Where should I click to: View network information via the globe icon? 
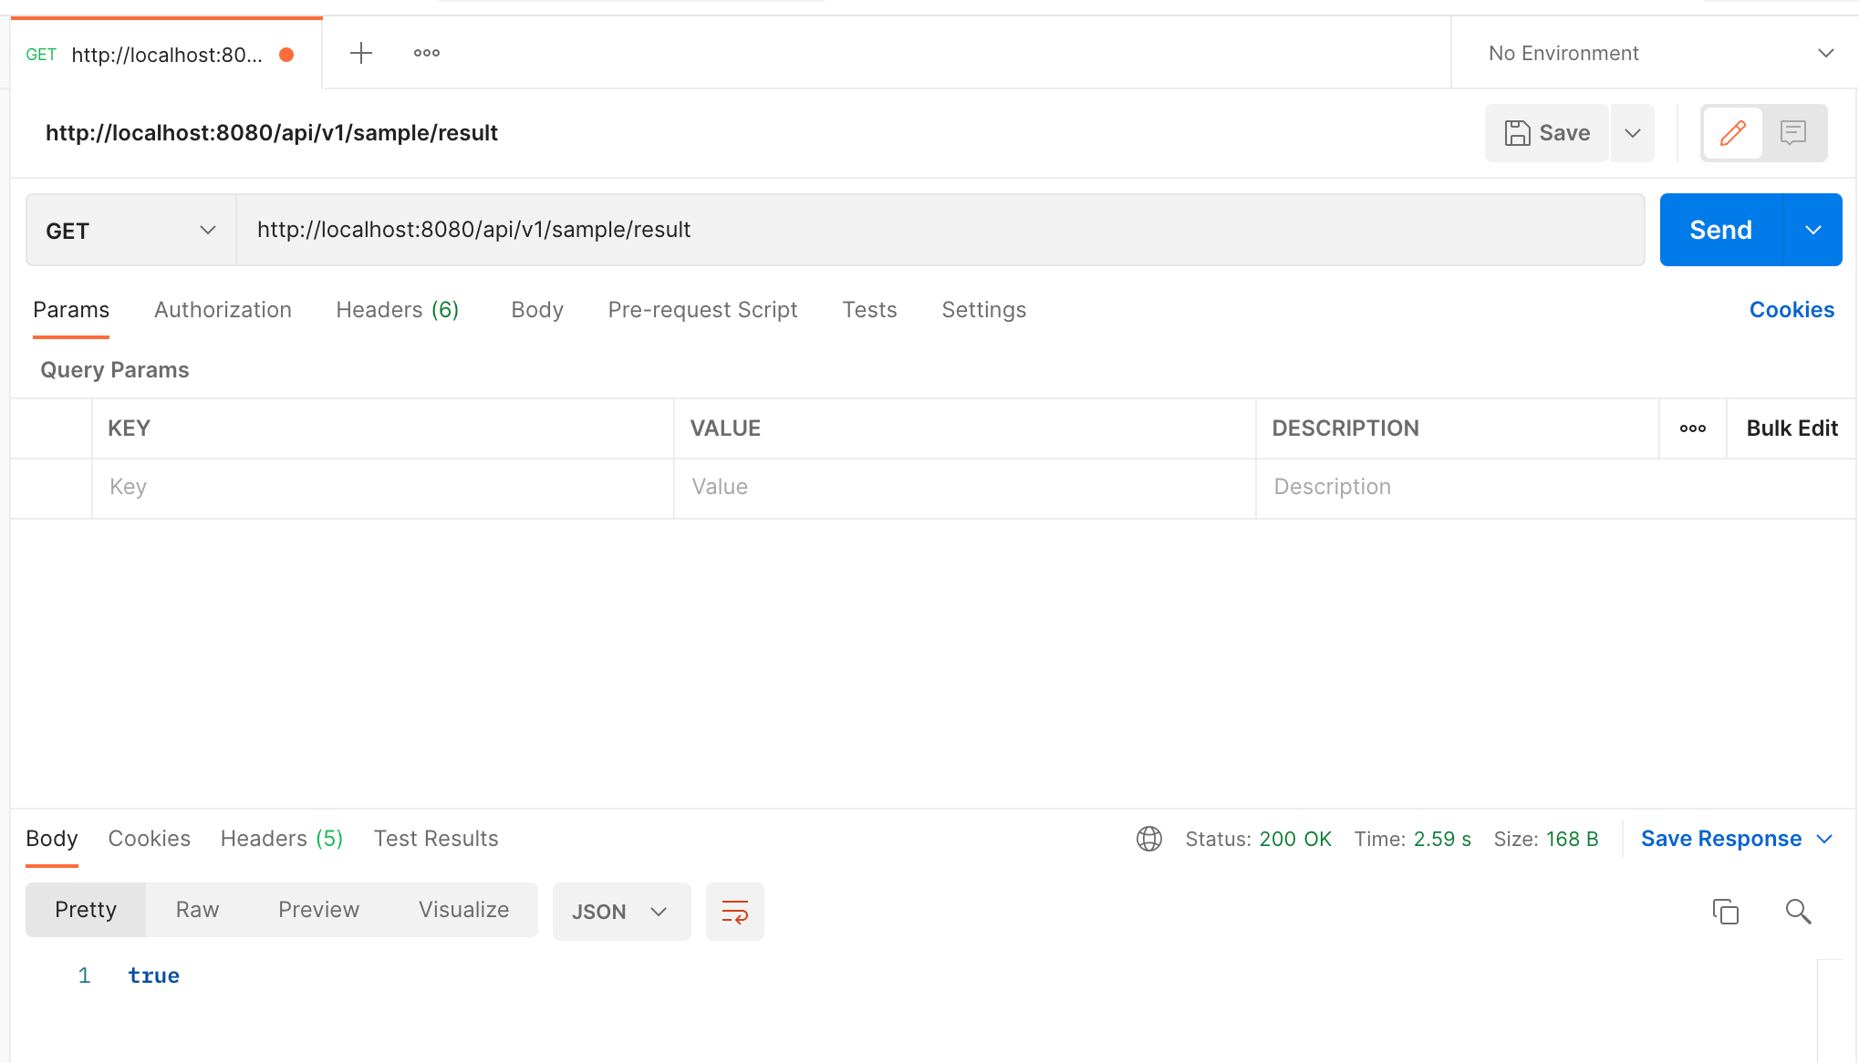pos(1149,839)
